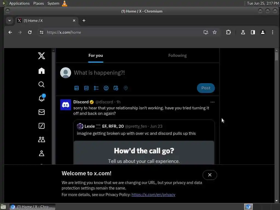Viewport: 280px width, 210px height.
Task: Click the address bar URL
Action: tap(64, 32)
